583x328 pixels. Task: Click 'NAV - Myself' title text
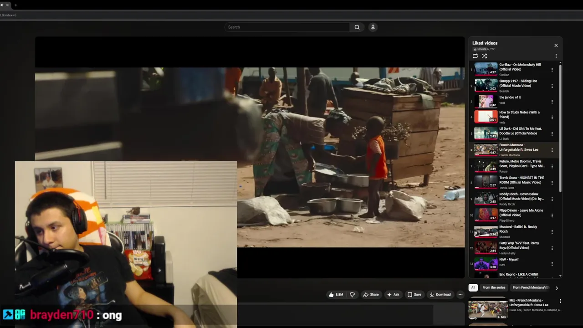point(509,260)
